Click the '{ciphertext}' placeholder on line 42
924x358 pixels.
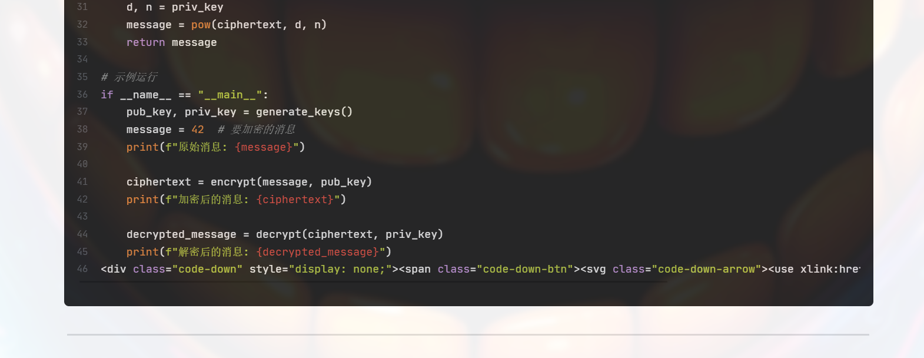pyautogui.click(x=295, y=200)
